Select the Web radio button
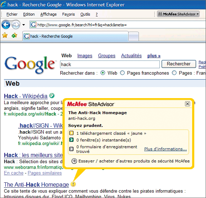The height and width of the screenshot is (198, 206). coord(103,73)
